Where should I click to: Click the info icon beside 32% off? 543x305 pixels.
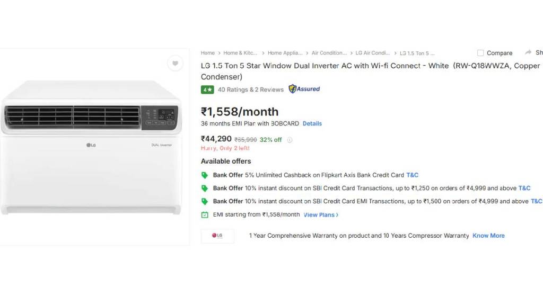pyautogui.click(x=290, y=140)
